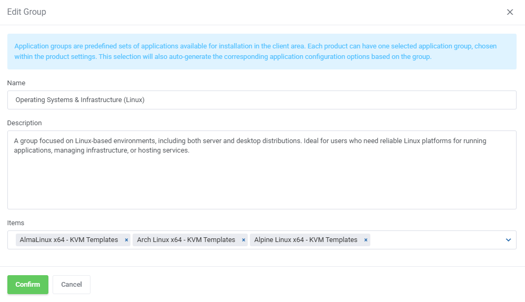Select the AlmaLinux x64 - KVM Templates tag
This screenshot has width=525, height=302.
point(68,240)
